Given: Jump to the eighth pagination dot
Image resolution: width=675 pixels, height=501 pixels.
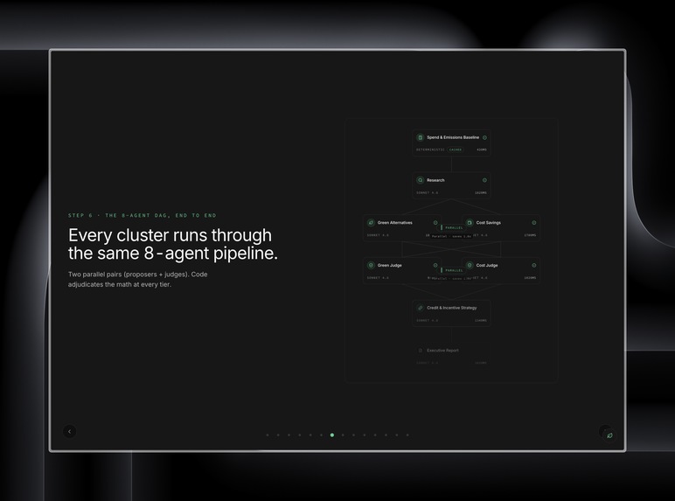Looking at the screenshot, I should [343, 435].
